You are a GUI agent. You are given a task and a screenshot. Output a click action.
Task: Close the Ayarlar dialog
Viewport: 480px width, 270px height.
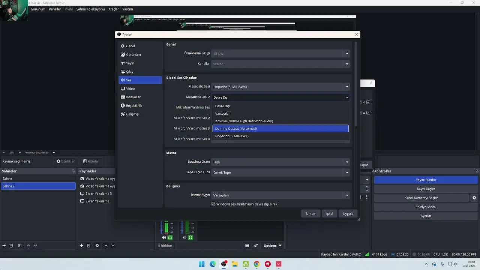pyautogui.click(x=356, y=34)
